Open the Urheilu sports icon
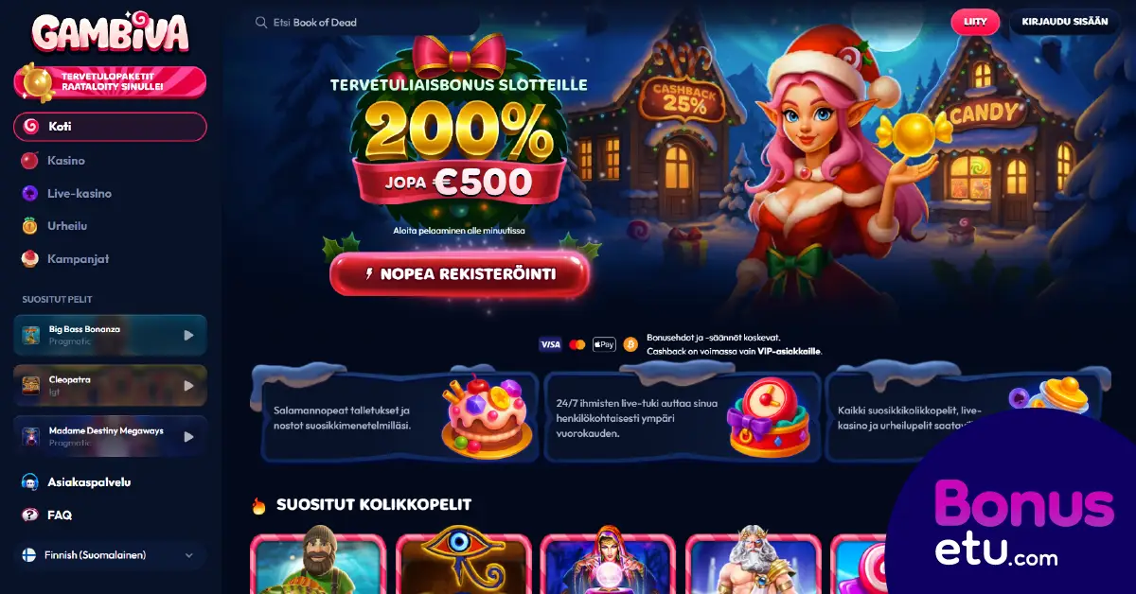 coord(29,226)
